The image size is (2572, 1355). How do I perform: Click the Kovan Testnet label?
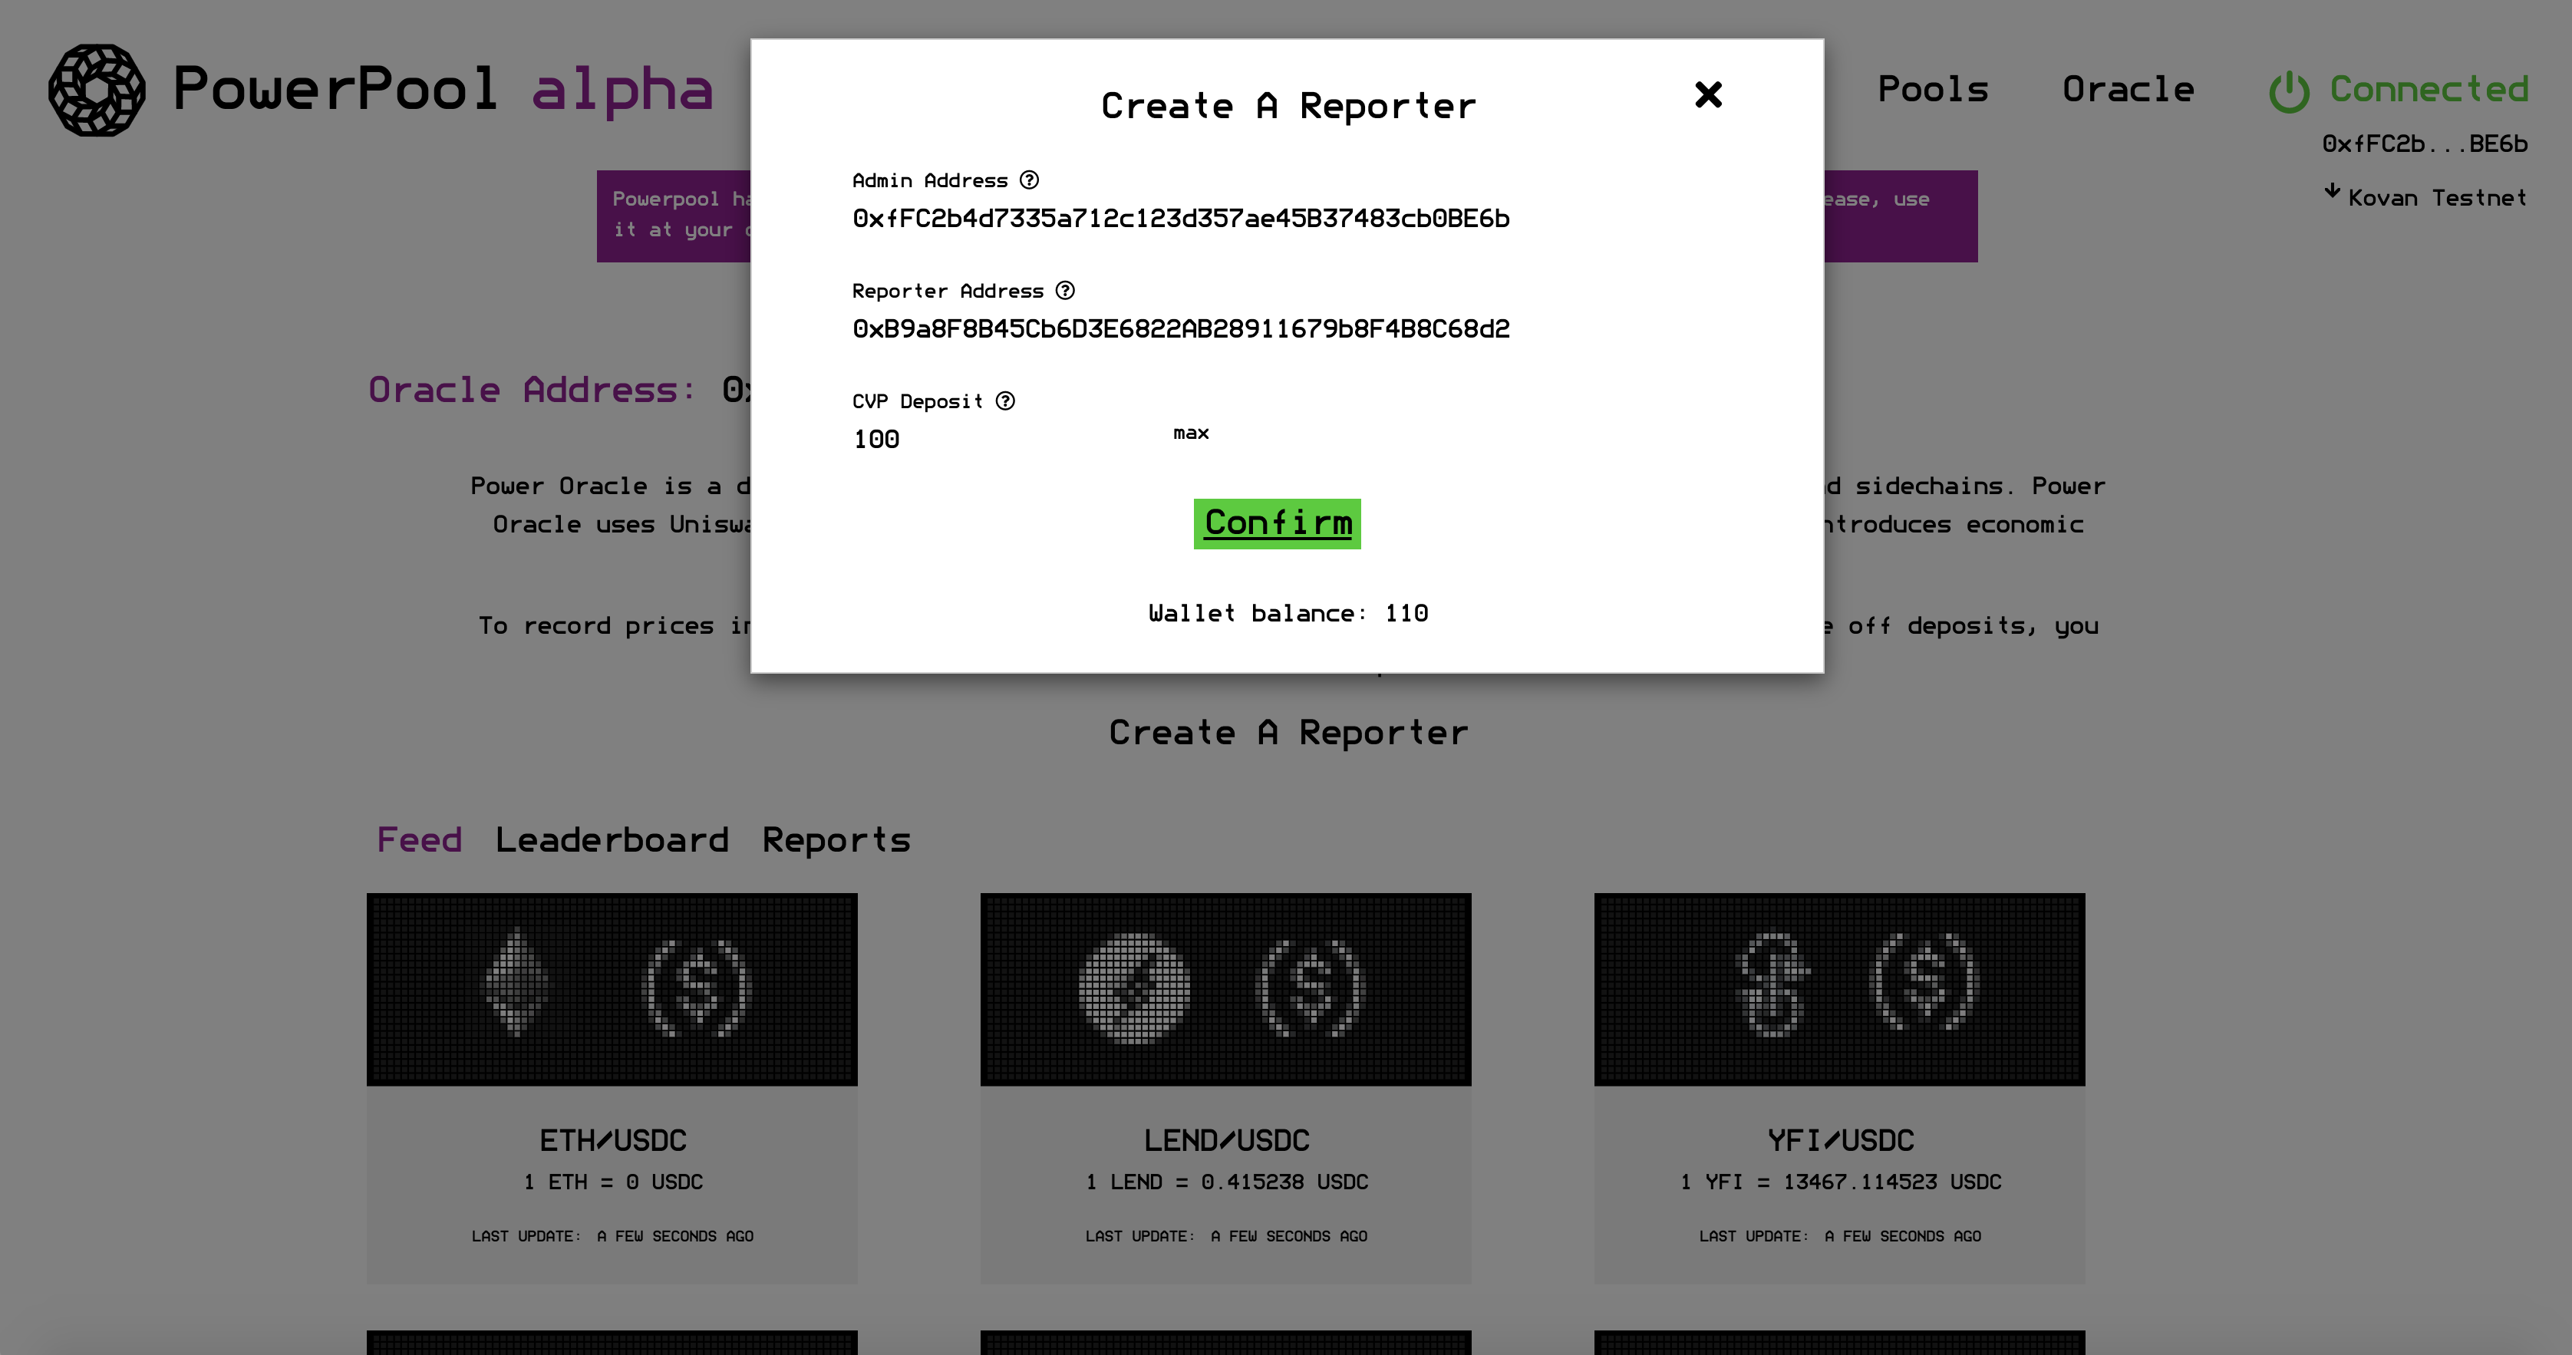click(2437, 198)
